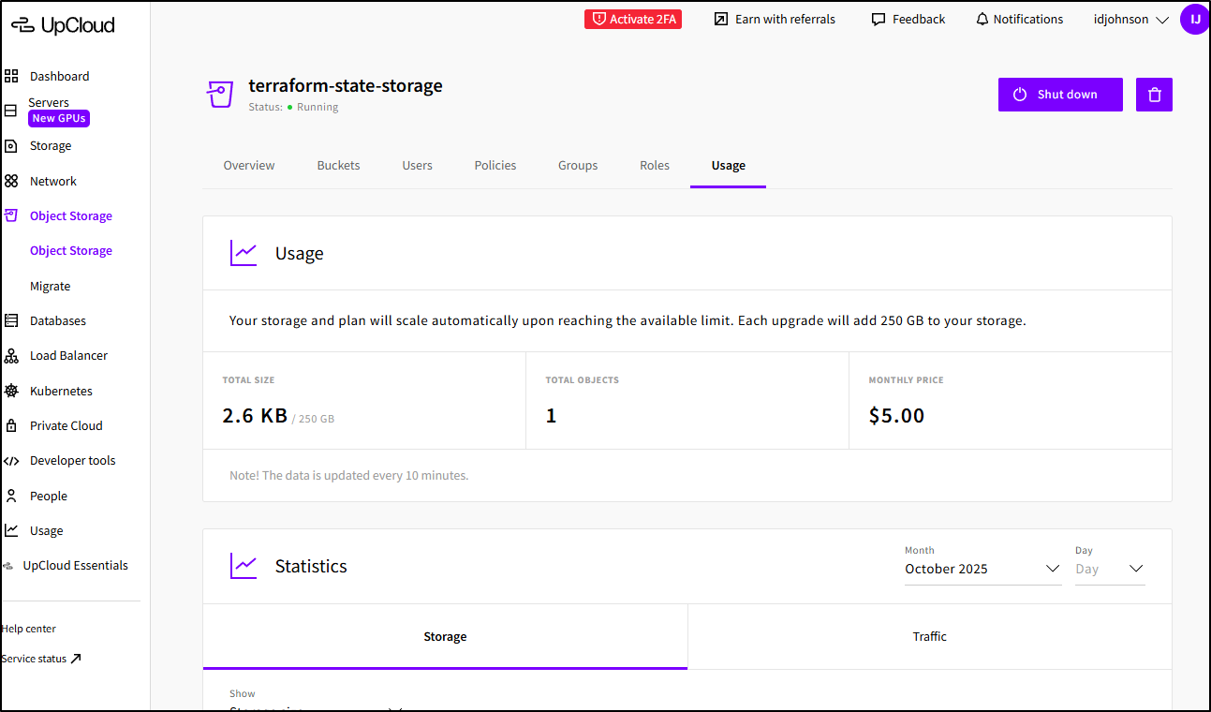Open the Service status link
This screenshot has width=1211, height=712.
tap(41, 659)
